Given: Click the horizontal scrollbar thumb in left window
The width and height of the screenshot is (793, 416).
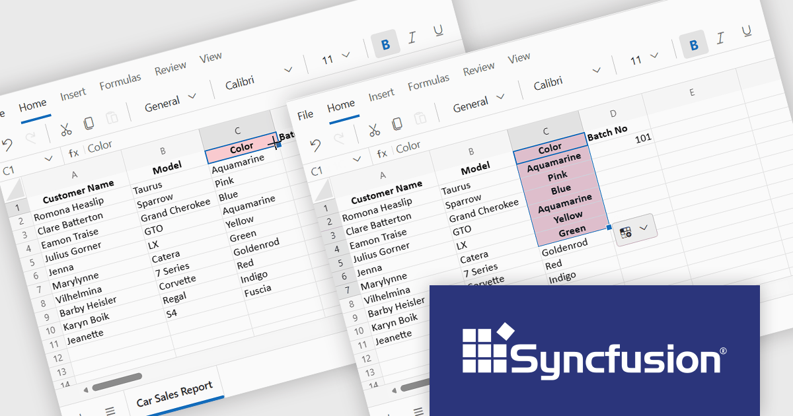Looking at the screenshot, I should 117,382.
